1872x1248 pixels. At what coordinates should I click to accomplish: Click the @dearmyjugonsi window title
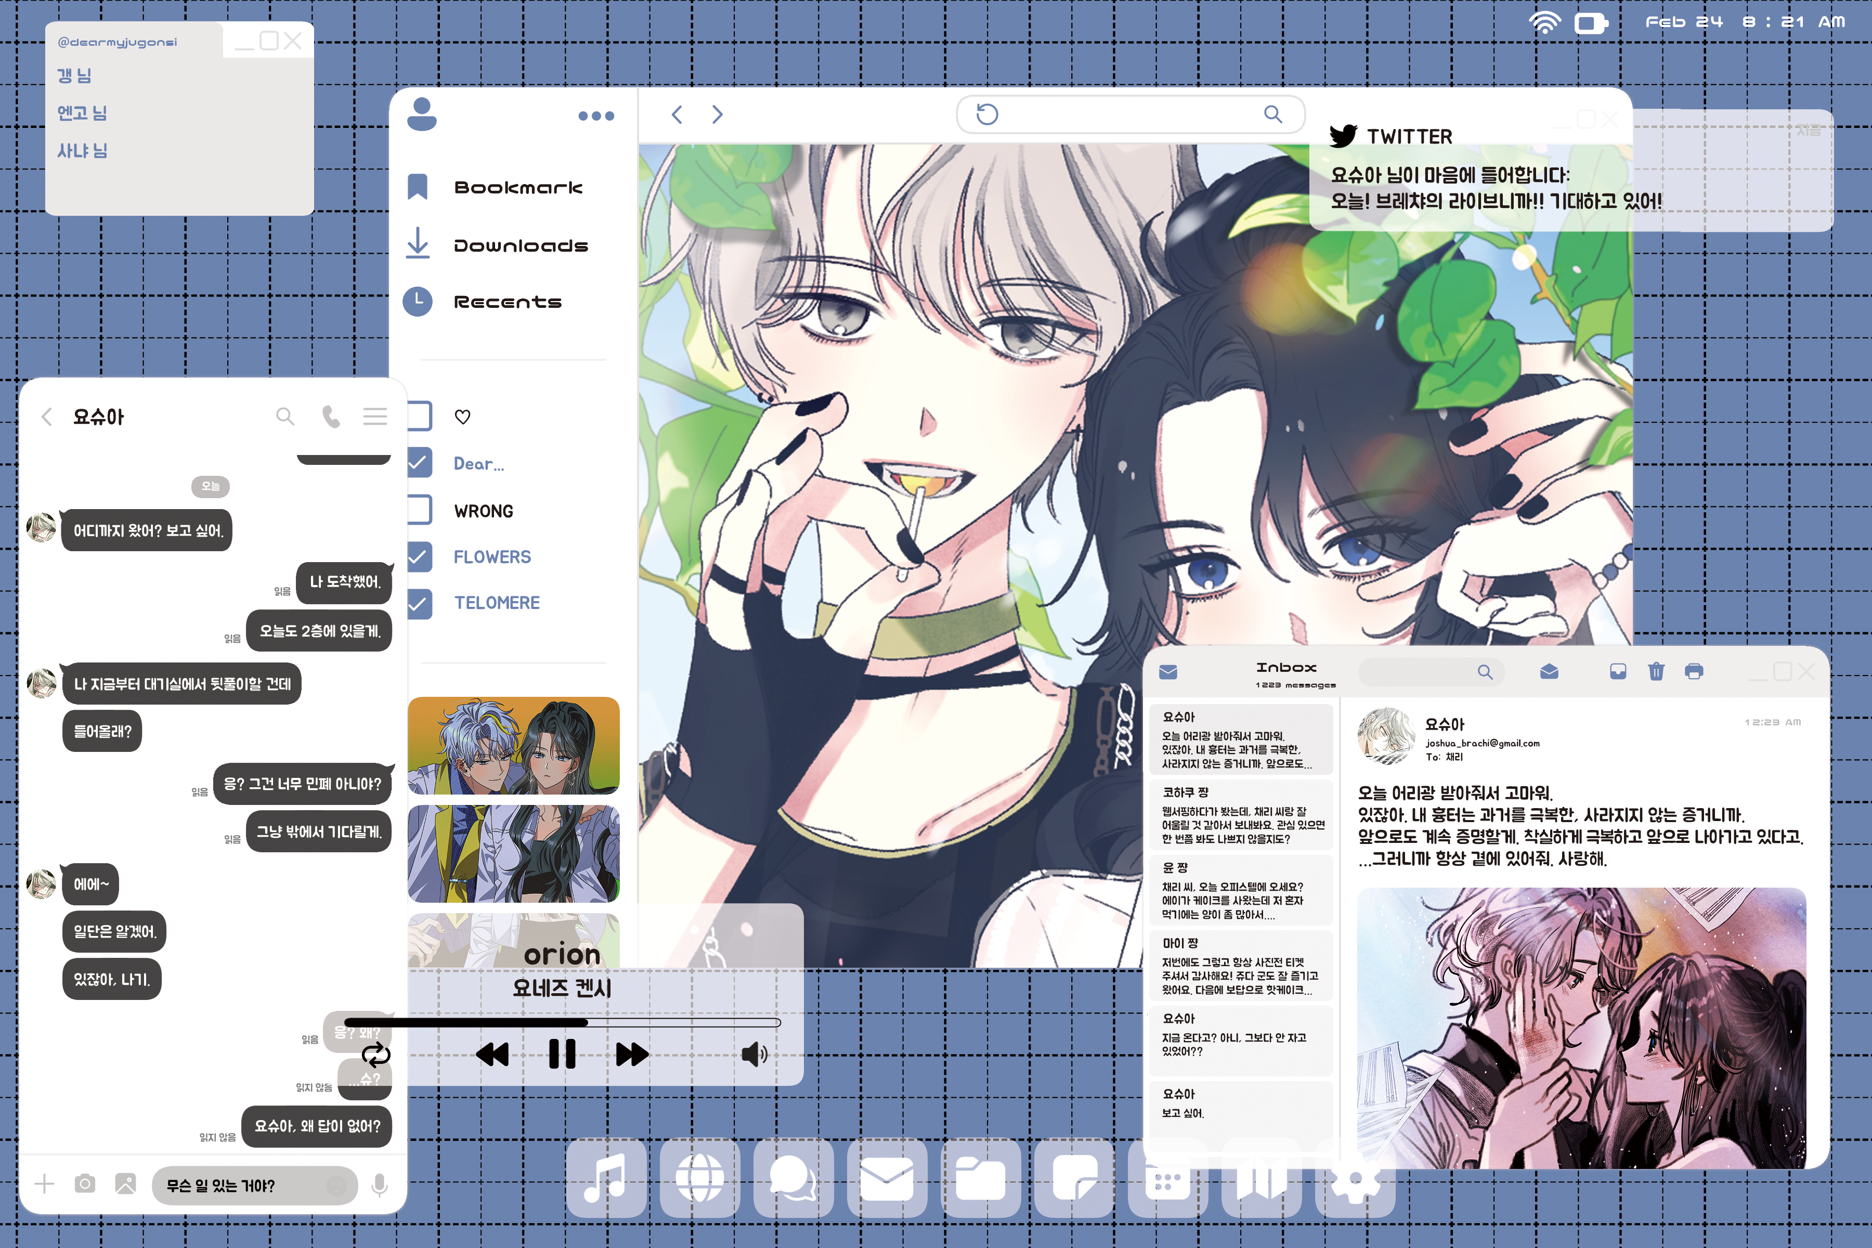[x=117, y=42]
